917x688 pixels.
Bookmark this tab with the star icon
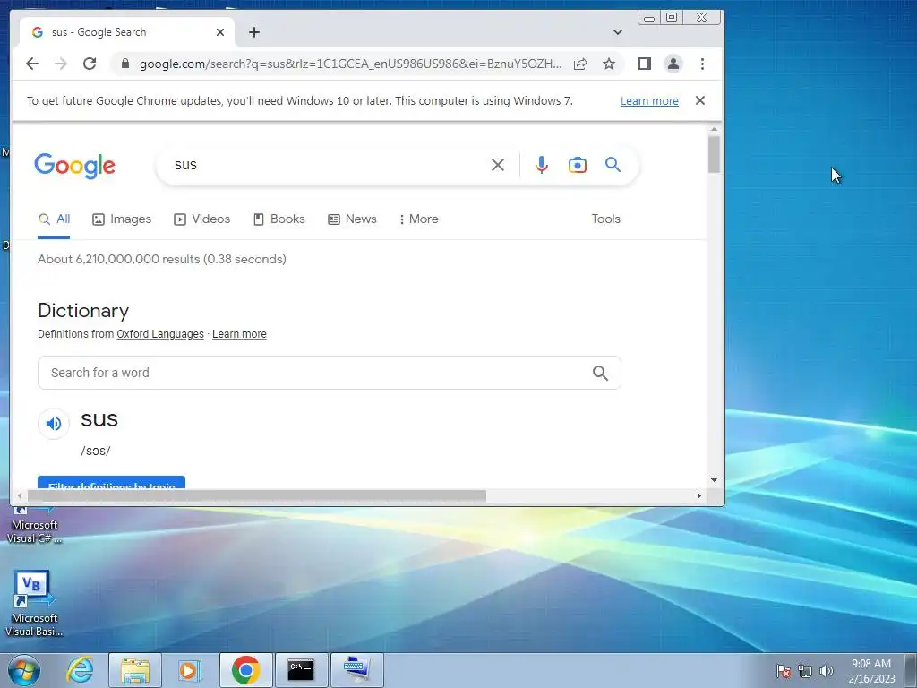click(609, 64)
